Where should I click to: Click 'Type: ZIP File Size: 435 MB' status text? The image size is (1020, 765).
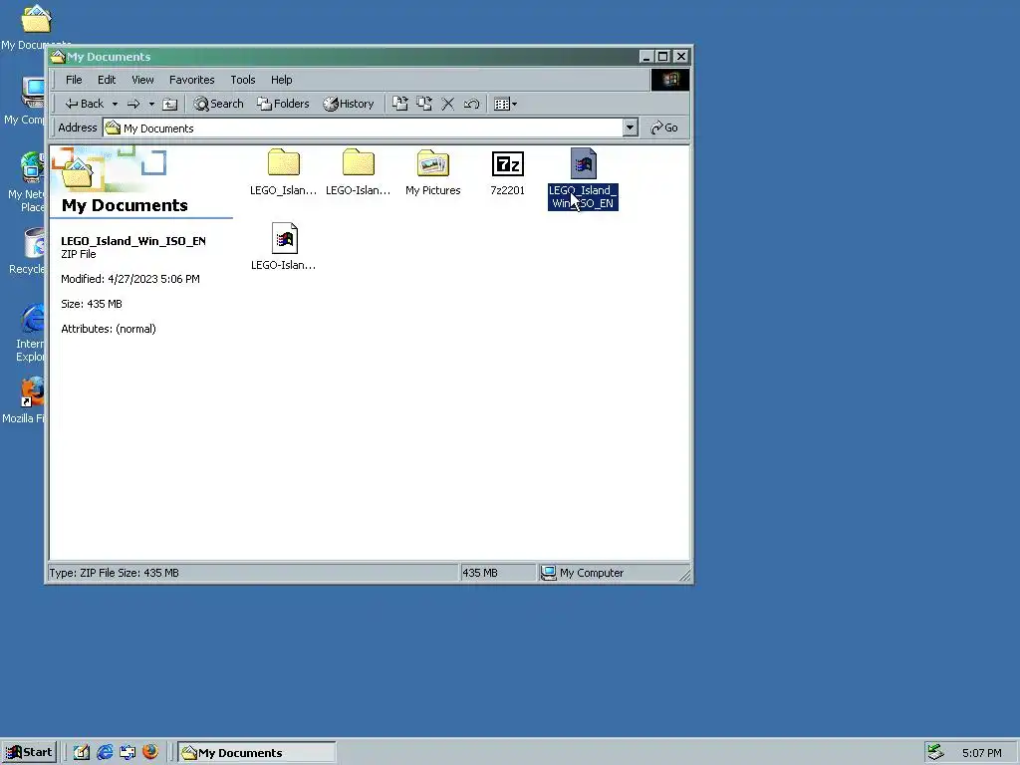(114, 573)
